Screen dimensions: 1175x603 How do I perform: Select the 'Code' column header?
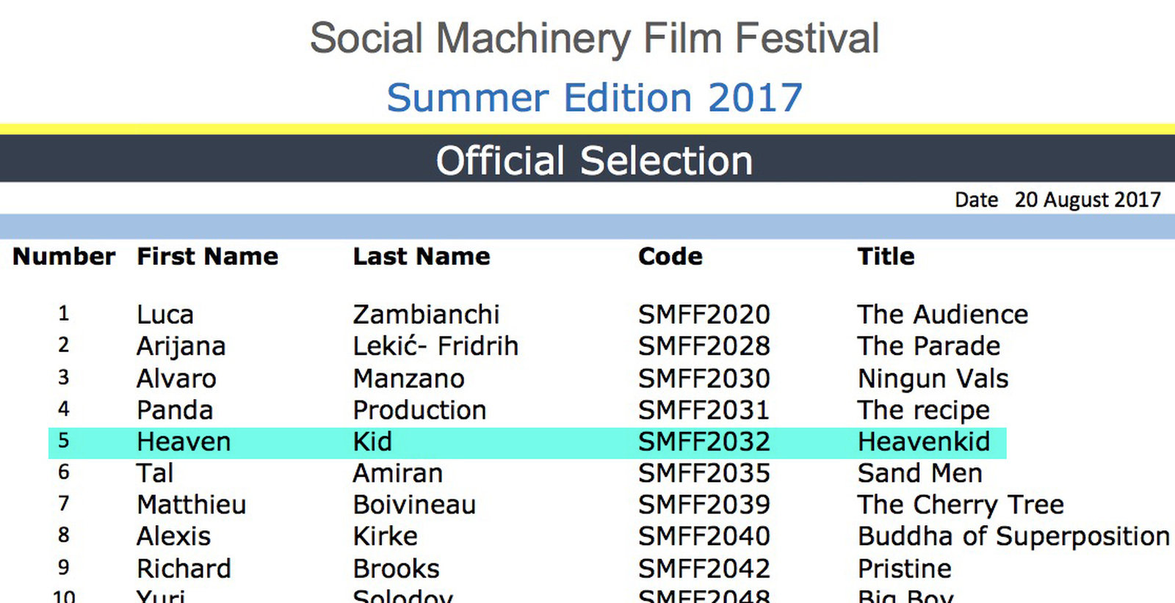pos(670,256)
